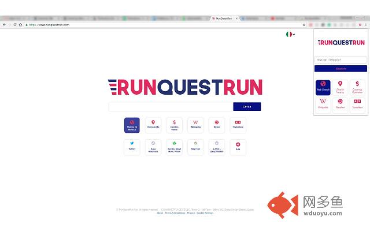Image resolution: width=370 pixels, height=231 pixels.
Task: Open the Chrome three-dot menu
Action: [x=366, y=25]
